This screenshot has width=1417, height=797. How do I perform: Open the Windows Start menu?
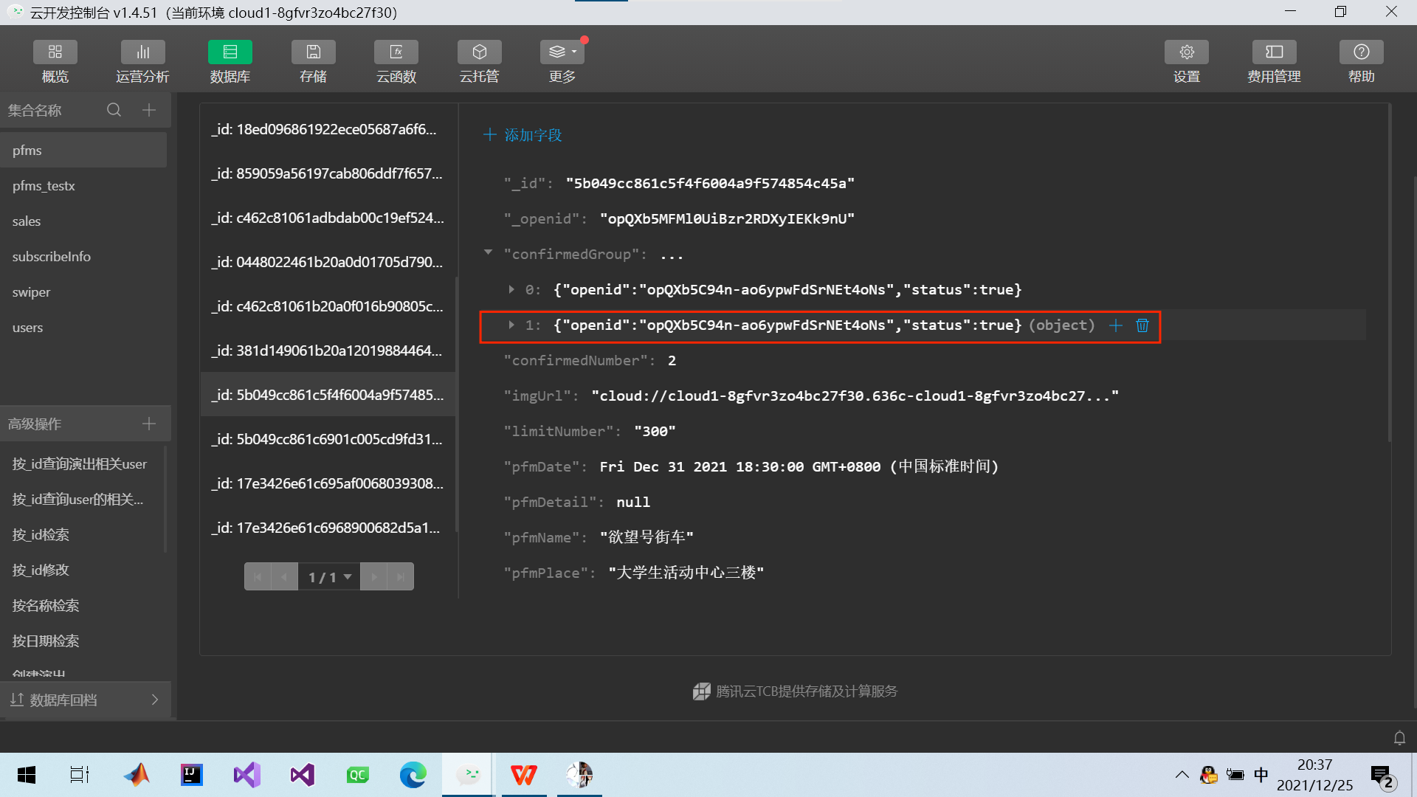point(27,775)
